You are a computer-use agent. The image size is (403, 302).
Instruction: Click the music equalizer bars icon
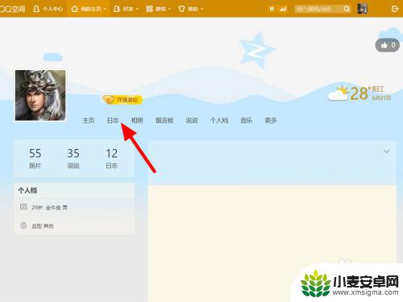pos(283,9)
